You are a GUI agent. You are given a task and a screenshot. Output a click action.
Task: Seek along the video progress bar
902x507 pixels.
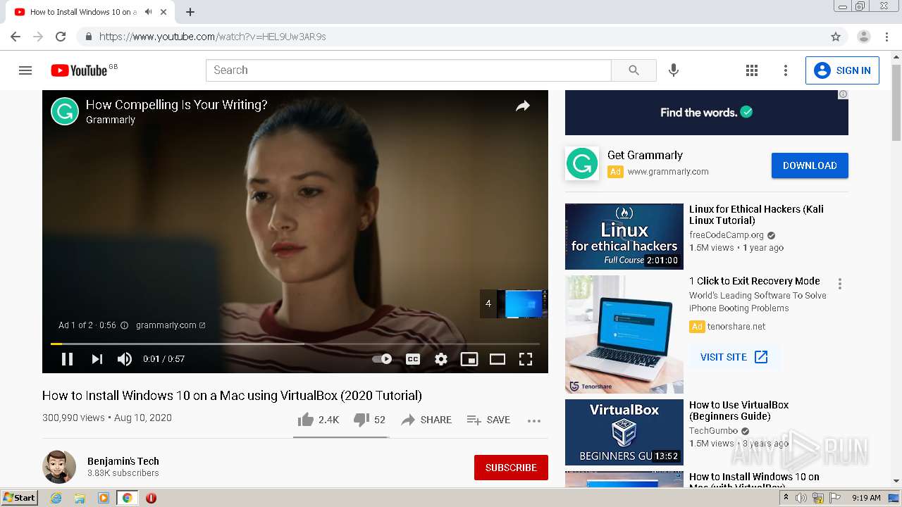tap(295, 344)
